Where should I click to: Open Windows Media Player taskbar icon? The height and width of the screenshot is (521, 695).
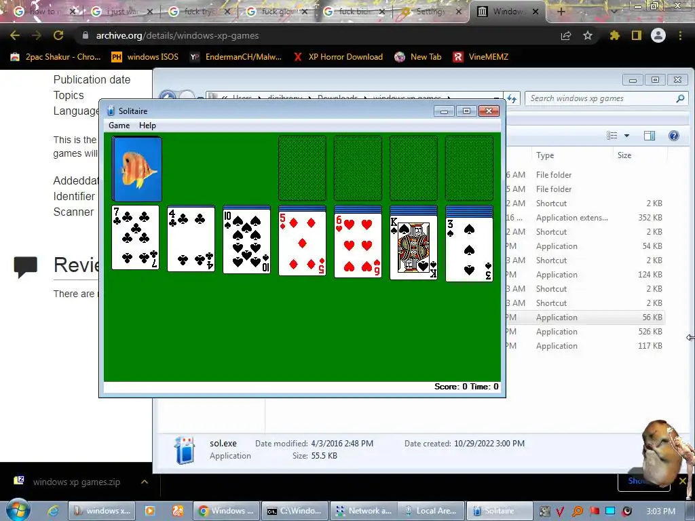tap(150, 511)
